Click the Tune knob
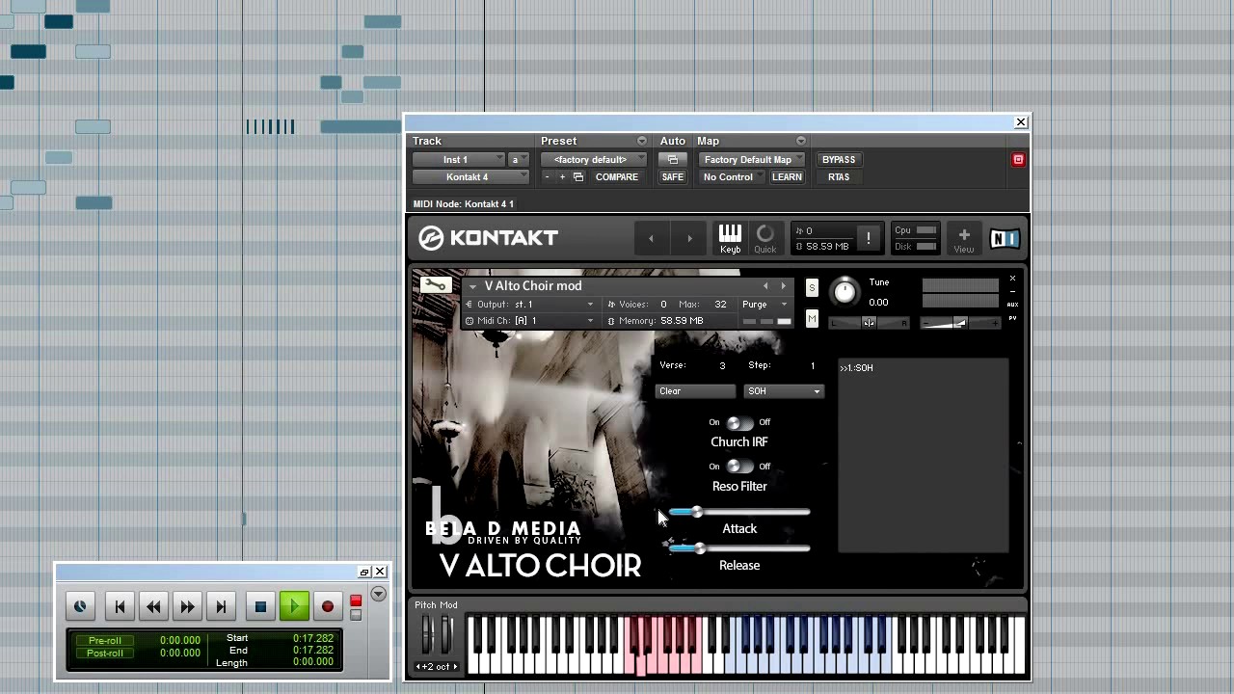The image size is (1234, 694). pyautogui.click(x=845, y=291)
